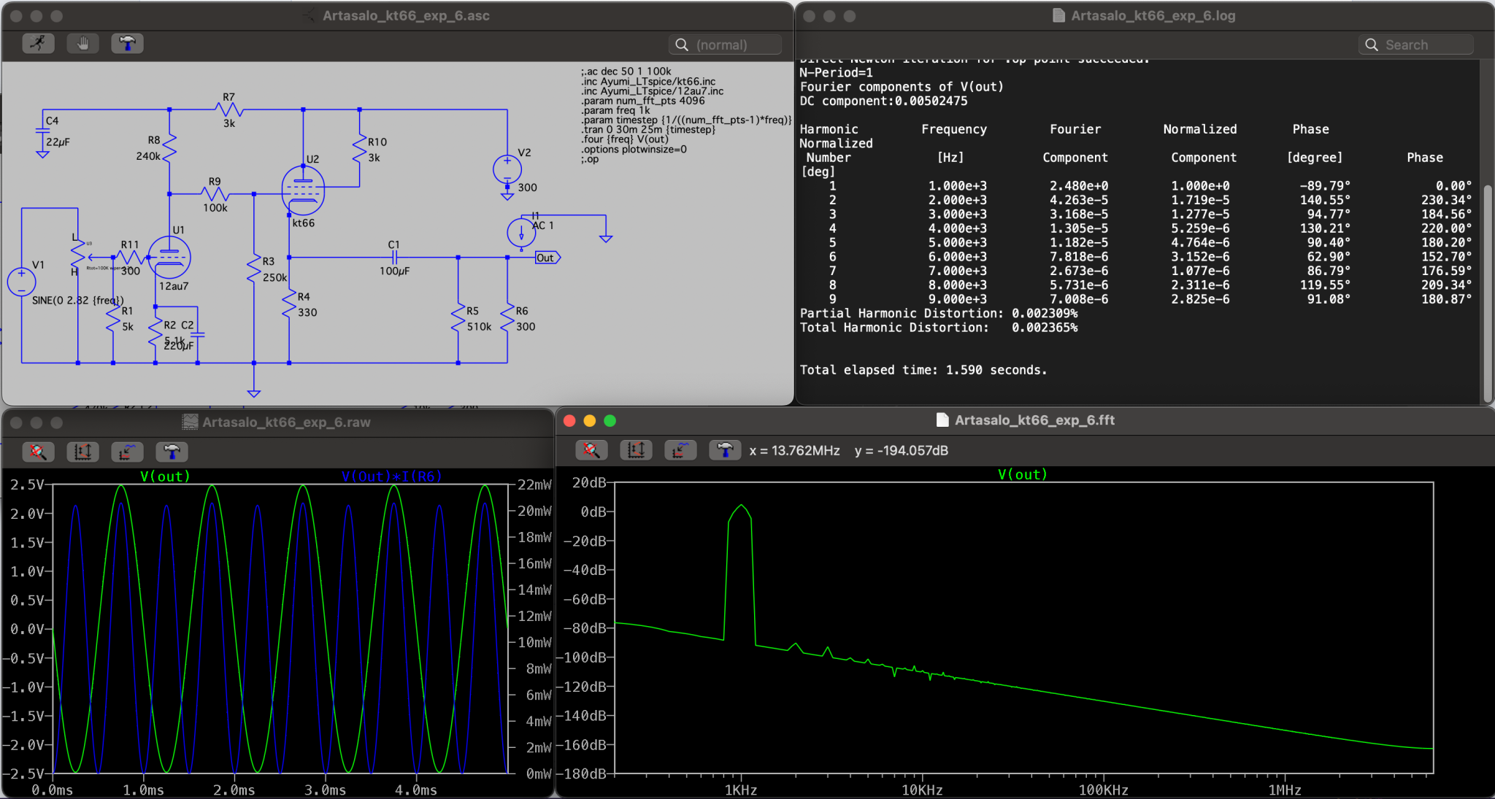1495x799 pixels.
Task: Click the x = 13.762MHz cursor readout
Action: [794, 451]
